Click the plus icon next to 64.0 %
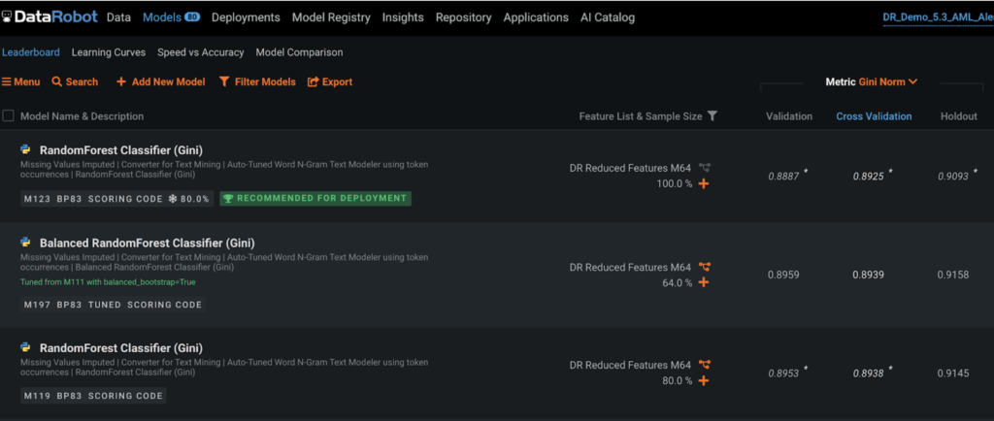994x421 pixels. click(703, 282)
